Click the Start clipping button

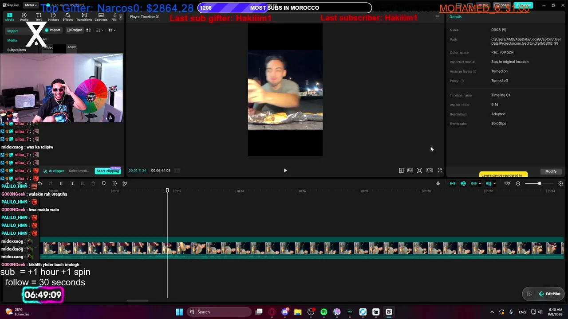pyautogui.click(x=108, y=171)
